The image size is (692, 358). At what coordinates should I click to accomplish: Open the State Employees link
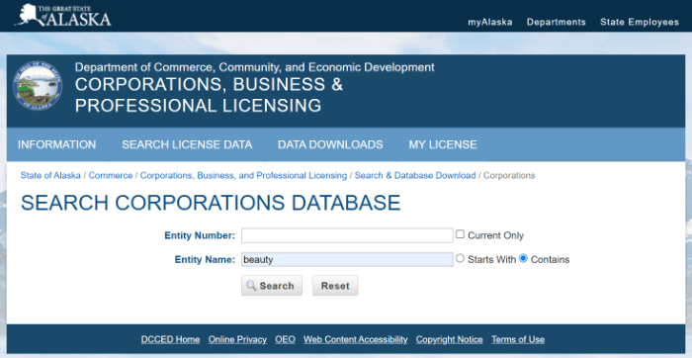(x=640, y=22)
